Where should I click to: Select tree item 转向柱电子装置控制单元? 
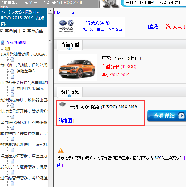point(24,133)
